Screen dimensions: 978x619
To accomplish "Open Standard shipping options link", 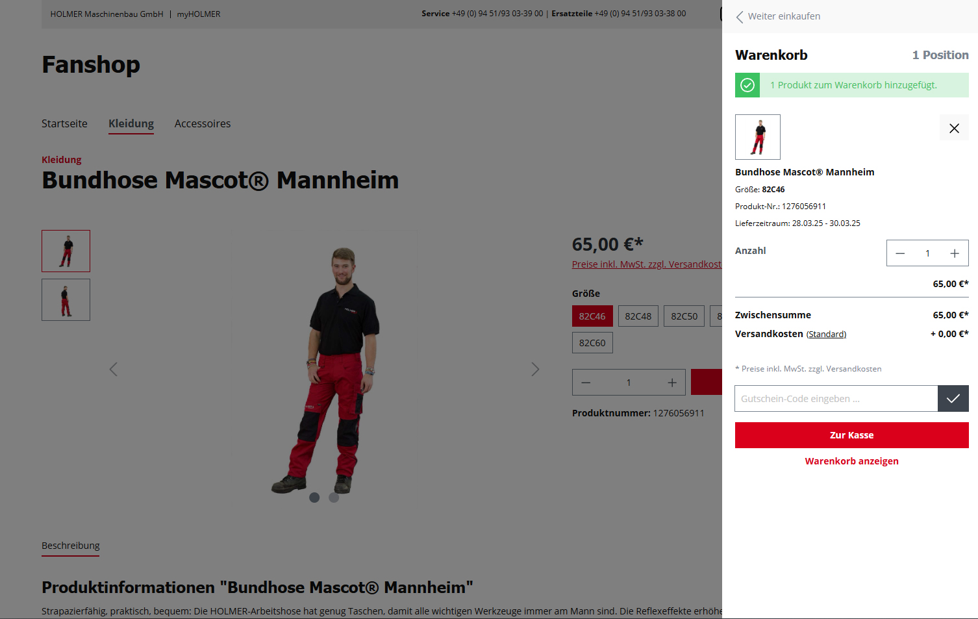I will coord(827,335).
